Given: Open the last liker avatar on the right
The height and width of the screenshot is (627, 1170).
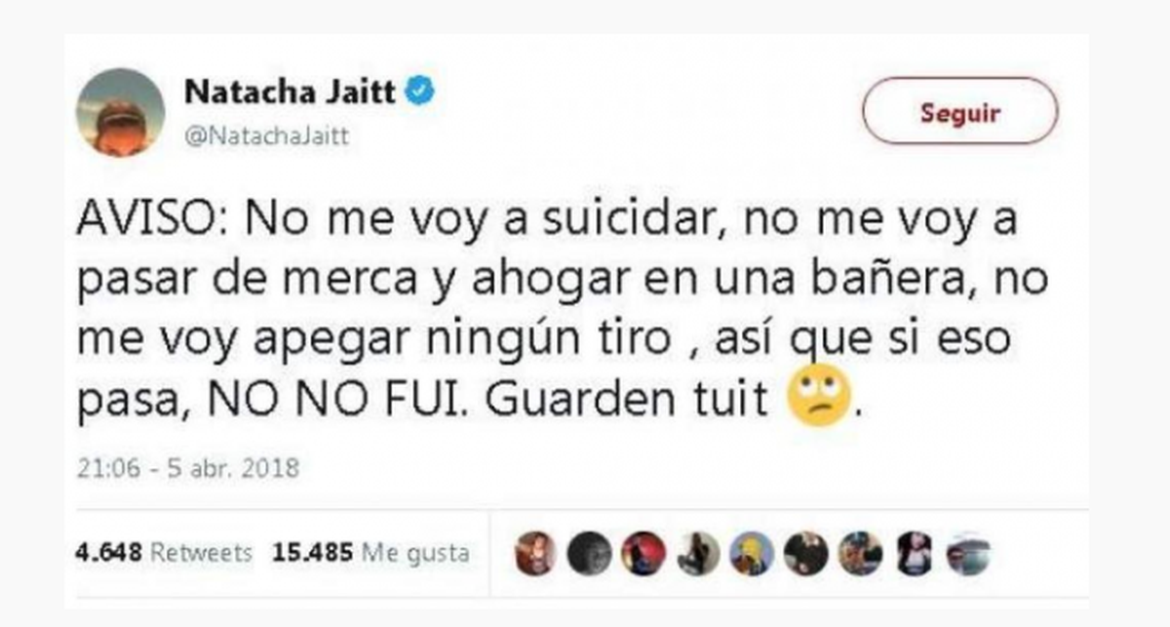Looking at the screenshot, I should pos(968,553).
